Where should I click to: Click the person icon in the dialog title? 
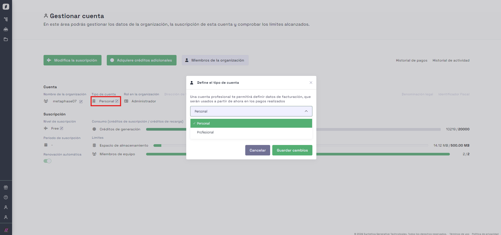(192, 82)
